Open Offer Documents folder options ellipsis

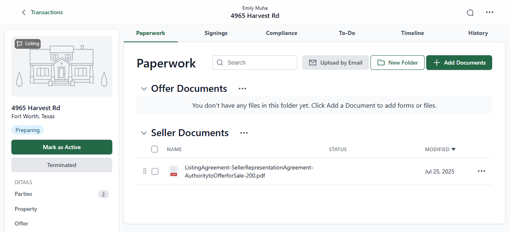click(x=242, y=89)
